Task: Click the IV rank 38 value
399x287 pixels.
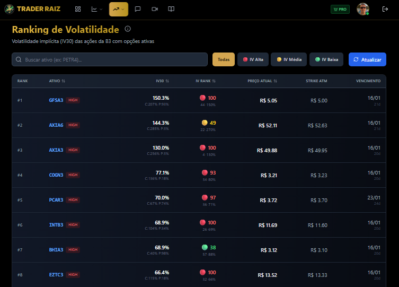Action: click(x=213, y=248)
